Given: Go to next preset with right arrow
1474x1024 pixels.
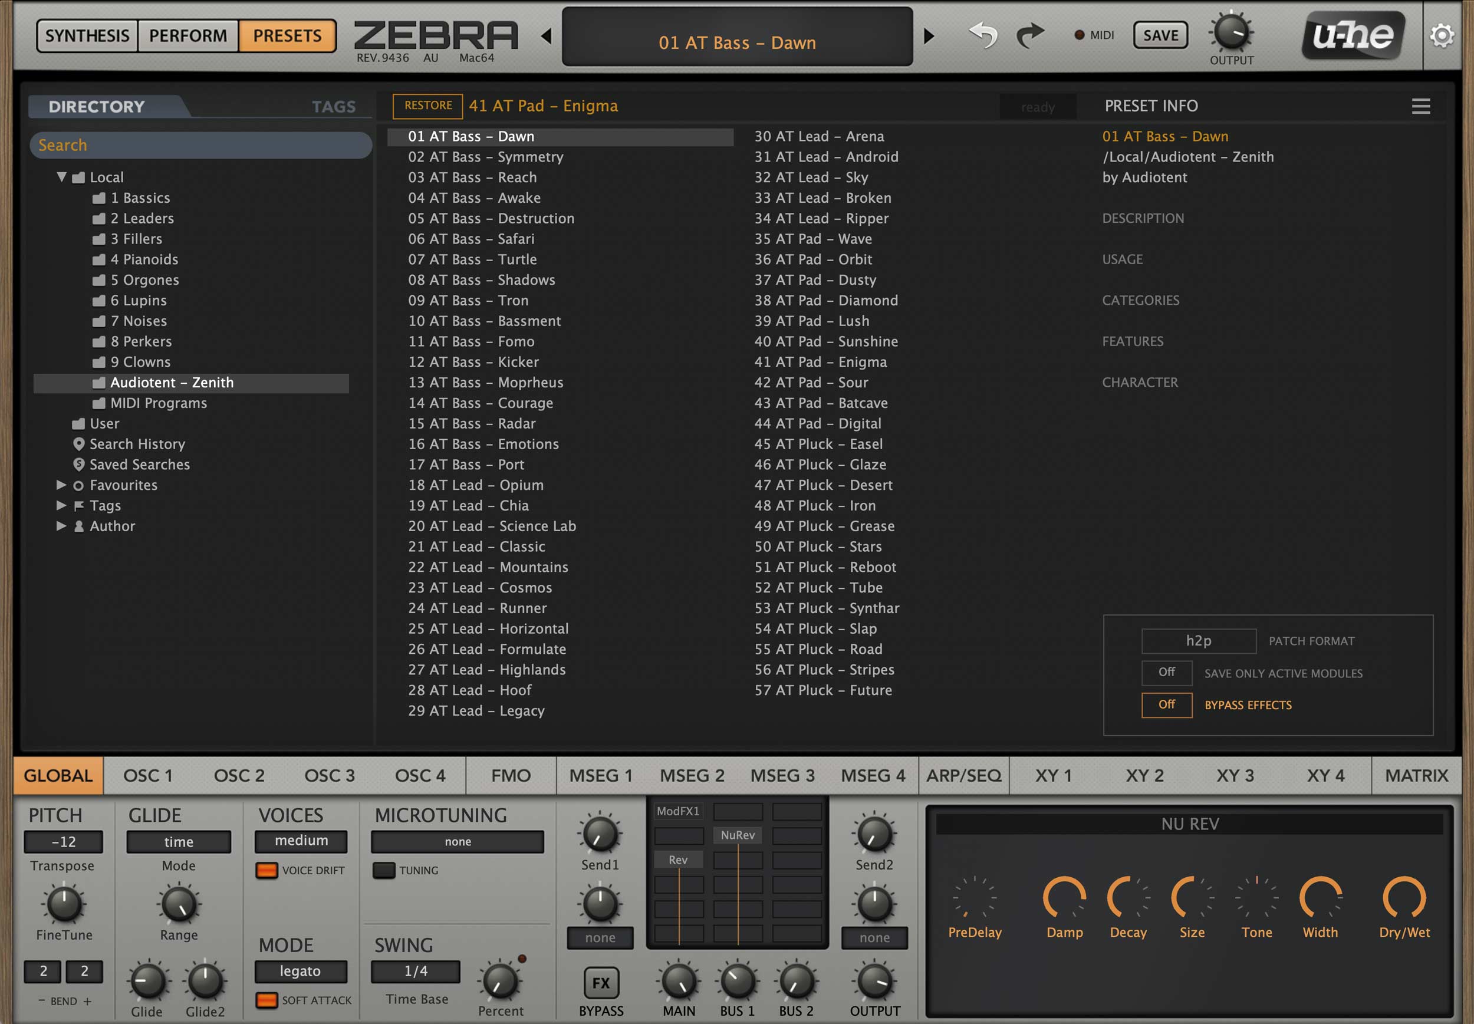Looking at the screenshot, I should pyautogui.click(x=929, y=36).
